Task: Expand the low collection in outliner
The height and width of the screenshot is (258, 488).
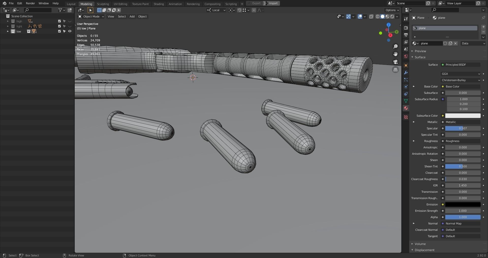Action: coord(8,31)
